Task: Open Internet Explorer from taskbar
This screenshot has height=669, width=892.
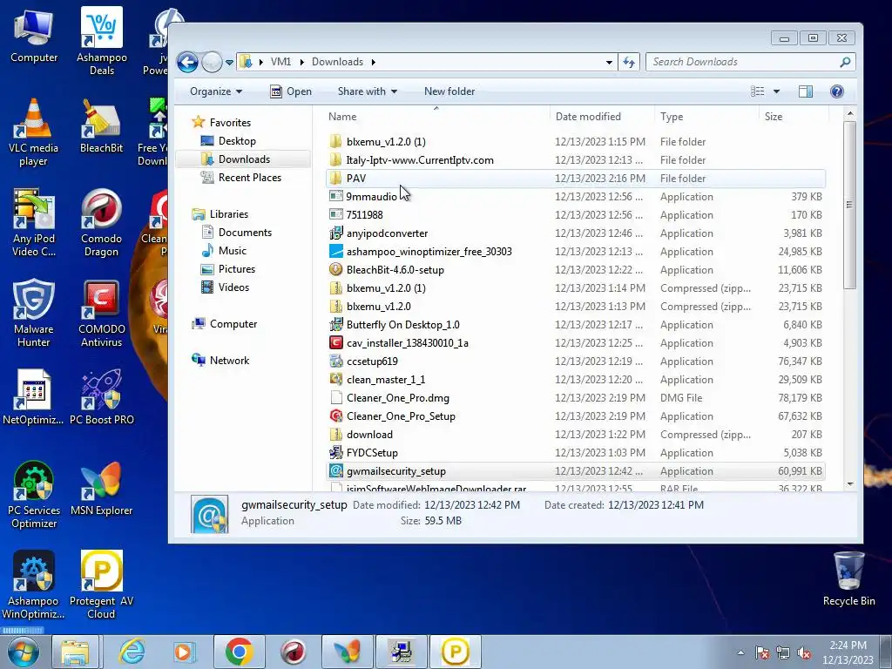Action: click(132, 652)
